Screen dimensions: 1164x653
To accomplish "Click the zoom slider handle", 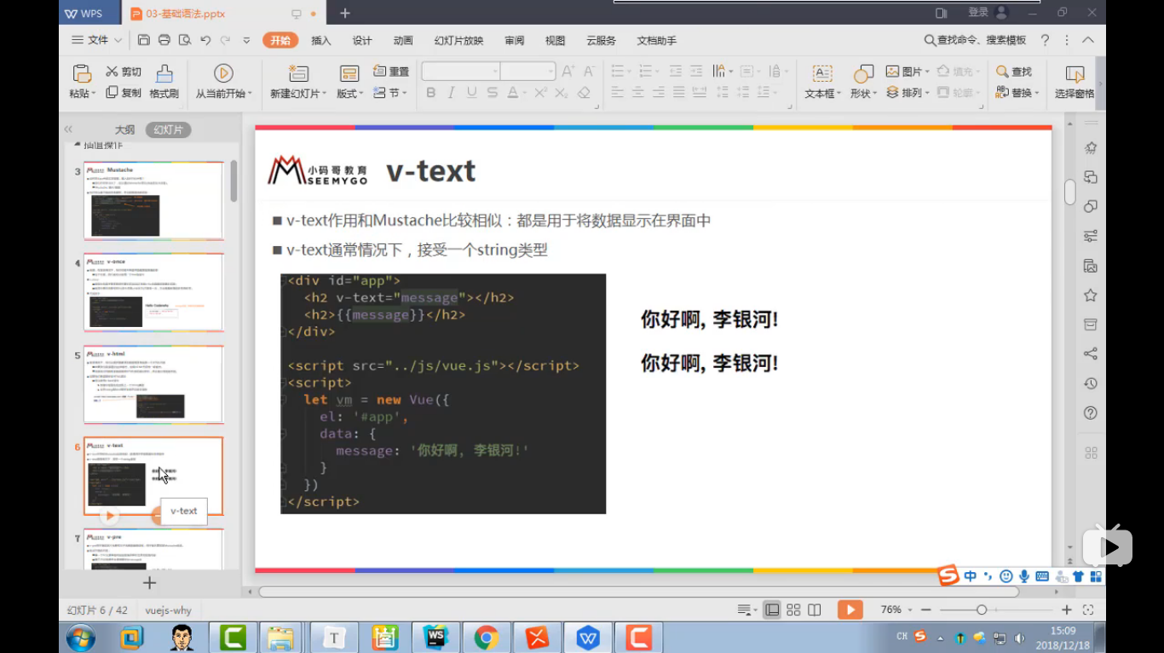I will [x=982, y=610].
